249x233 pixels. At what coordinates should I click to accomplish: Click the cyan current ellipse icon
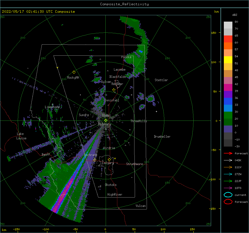(x=228, y=195)
